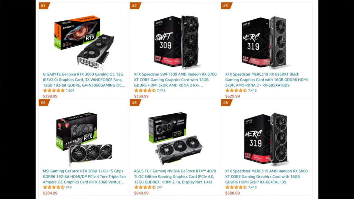Click the $284.99 price

pyautogui.click(x=50, y=193)
